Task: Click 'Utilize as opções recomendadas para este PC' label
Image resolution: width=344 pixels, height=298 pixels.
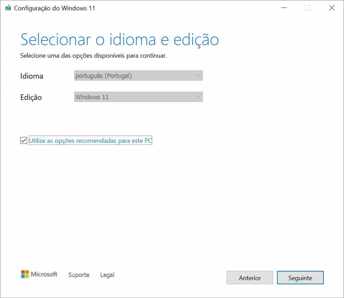Action: coord(91,141)
